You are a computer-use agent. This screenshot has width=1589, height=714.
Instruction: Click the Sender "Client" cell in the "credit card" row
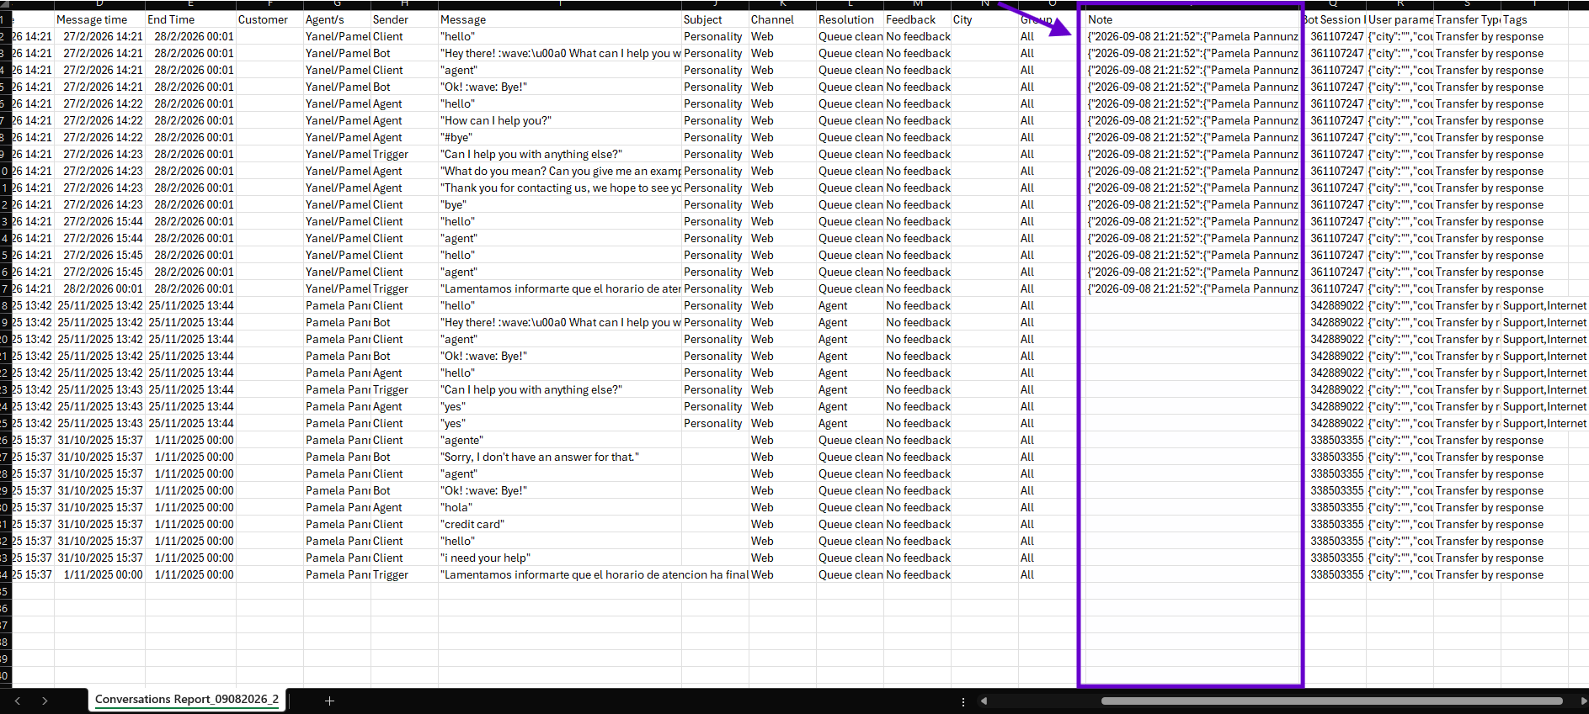point(404,524)
